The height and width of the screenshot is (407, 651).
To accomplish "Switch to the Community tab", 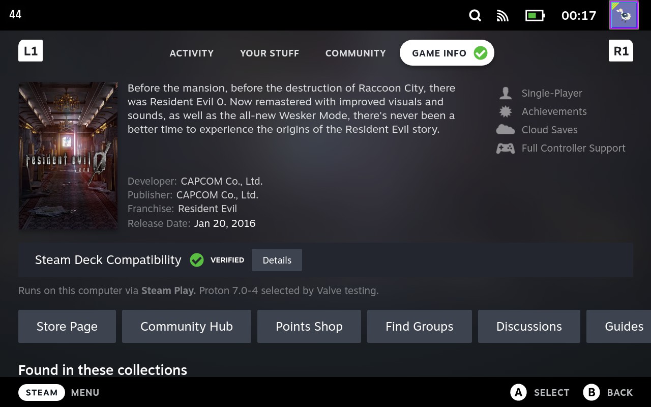I will click(x=356, y=53).
